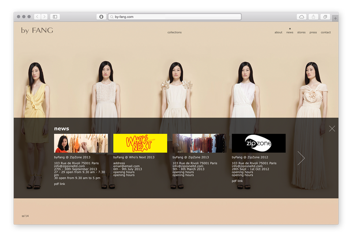The height and width of the screenshot is (236, 351).
Task: Select the stores menu item
Action: 301,33
